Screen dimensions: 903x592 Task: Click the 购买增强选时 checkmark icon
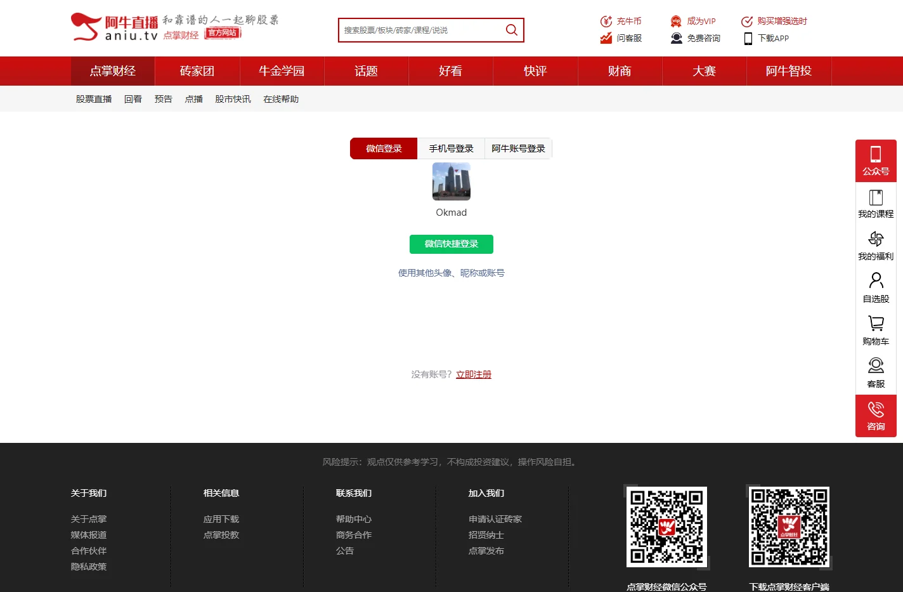tap(747, 21)
